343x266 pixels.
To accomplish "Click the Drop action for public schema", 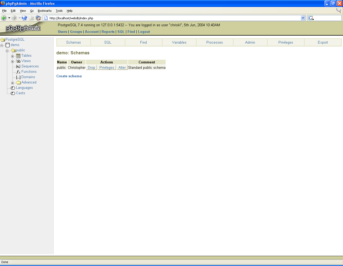I will pos(91,67).
